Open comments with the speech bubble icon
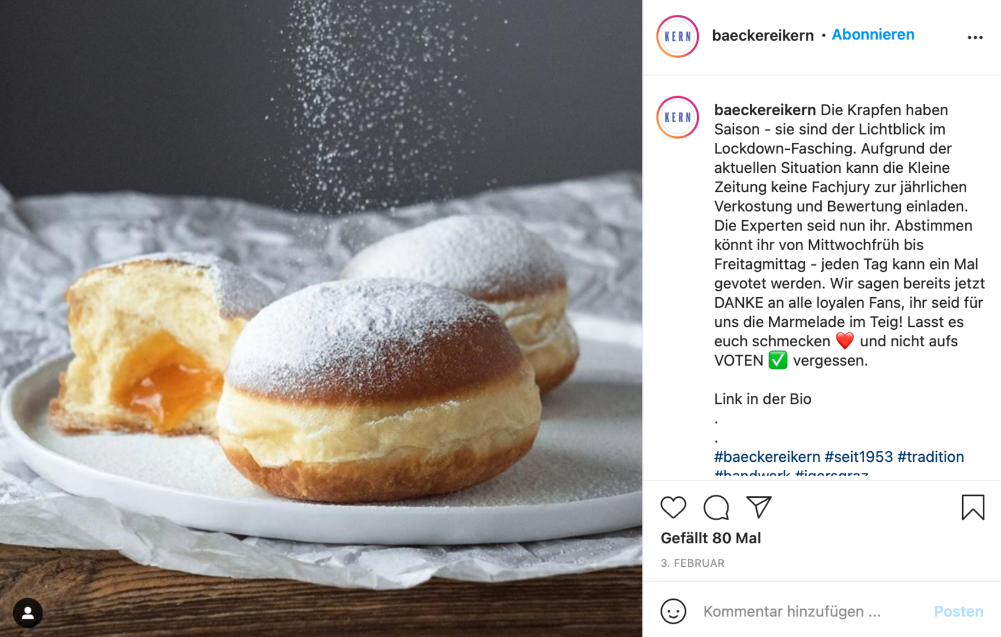Viewport: 1001px width, 637px height. pyautogui.click(x=716, y=508)
